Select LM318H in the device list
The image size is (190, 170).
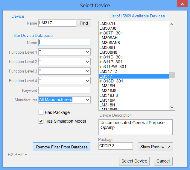(107, 86)
